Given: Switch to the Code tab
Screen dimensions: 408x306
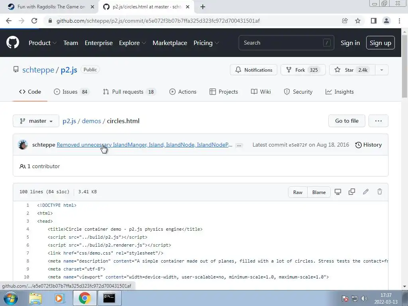Looking at the screenshot, I should [30, 92].
